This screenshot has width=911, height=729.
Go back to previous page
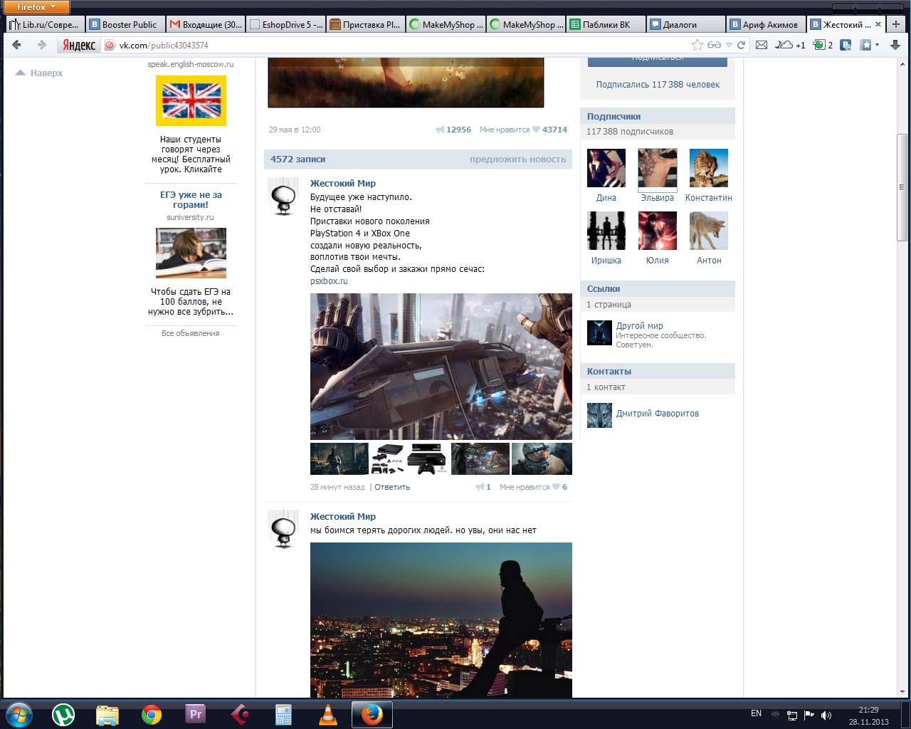click(x=16, y=45)
